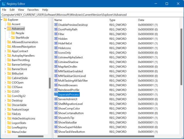Open the Favorites menu
184x139 pixels.
[x=33, y=10]
